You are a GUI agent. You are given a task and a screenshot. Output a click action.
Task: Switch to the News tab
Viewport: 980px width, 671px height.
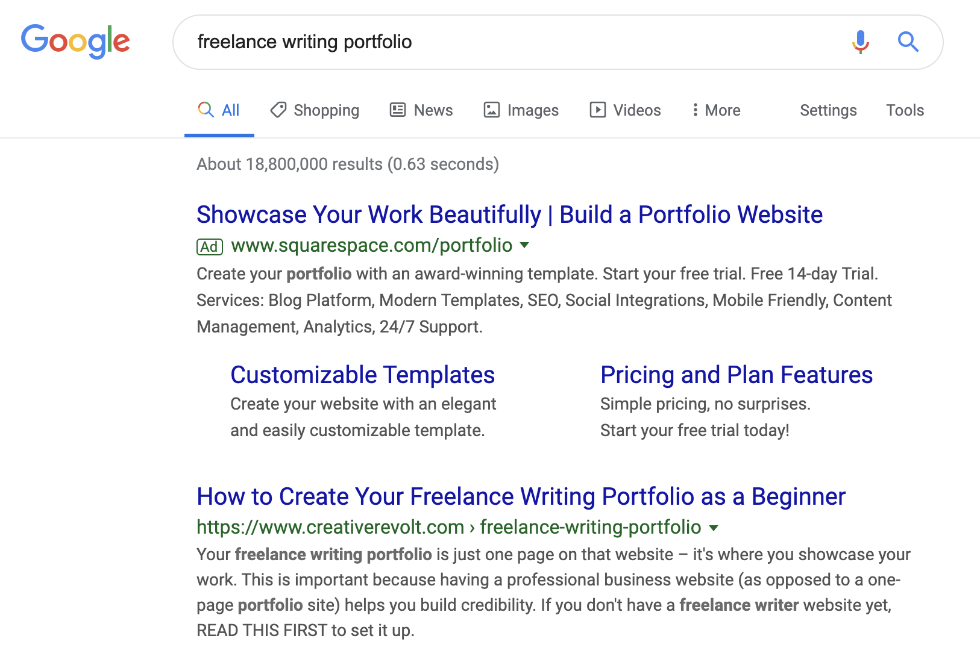tap(421, 110)
